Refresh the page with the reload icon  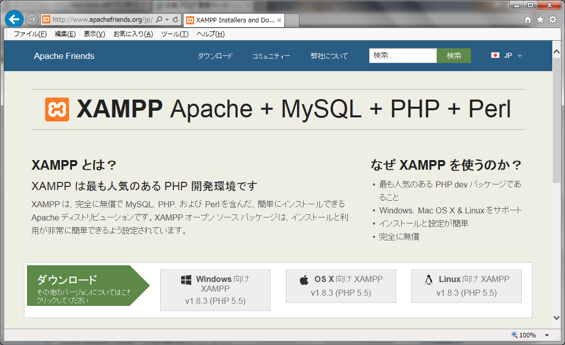click(175, 19)
